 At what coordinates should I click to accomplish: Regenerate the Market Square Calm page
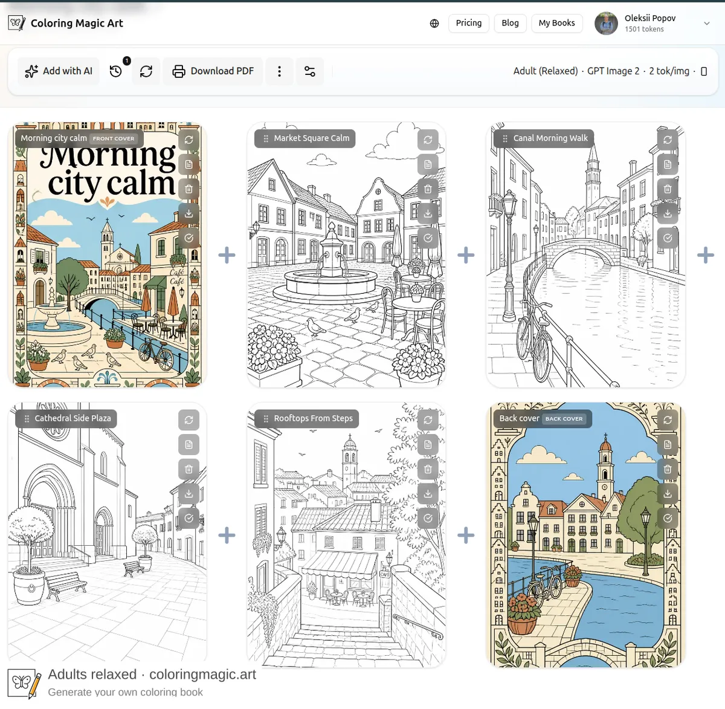point(428,140)
